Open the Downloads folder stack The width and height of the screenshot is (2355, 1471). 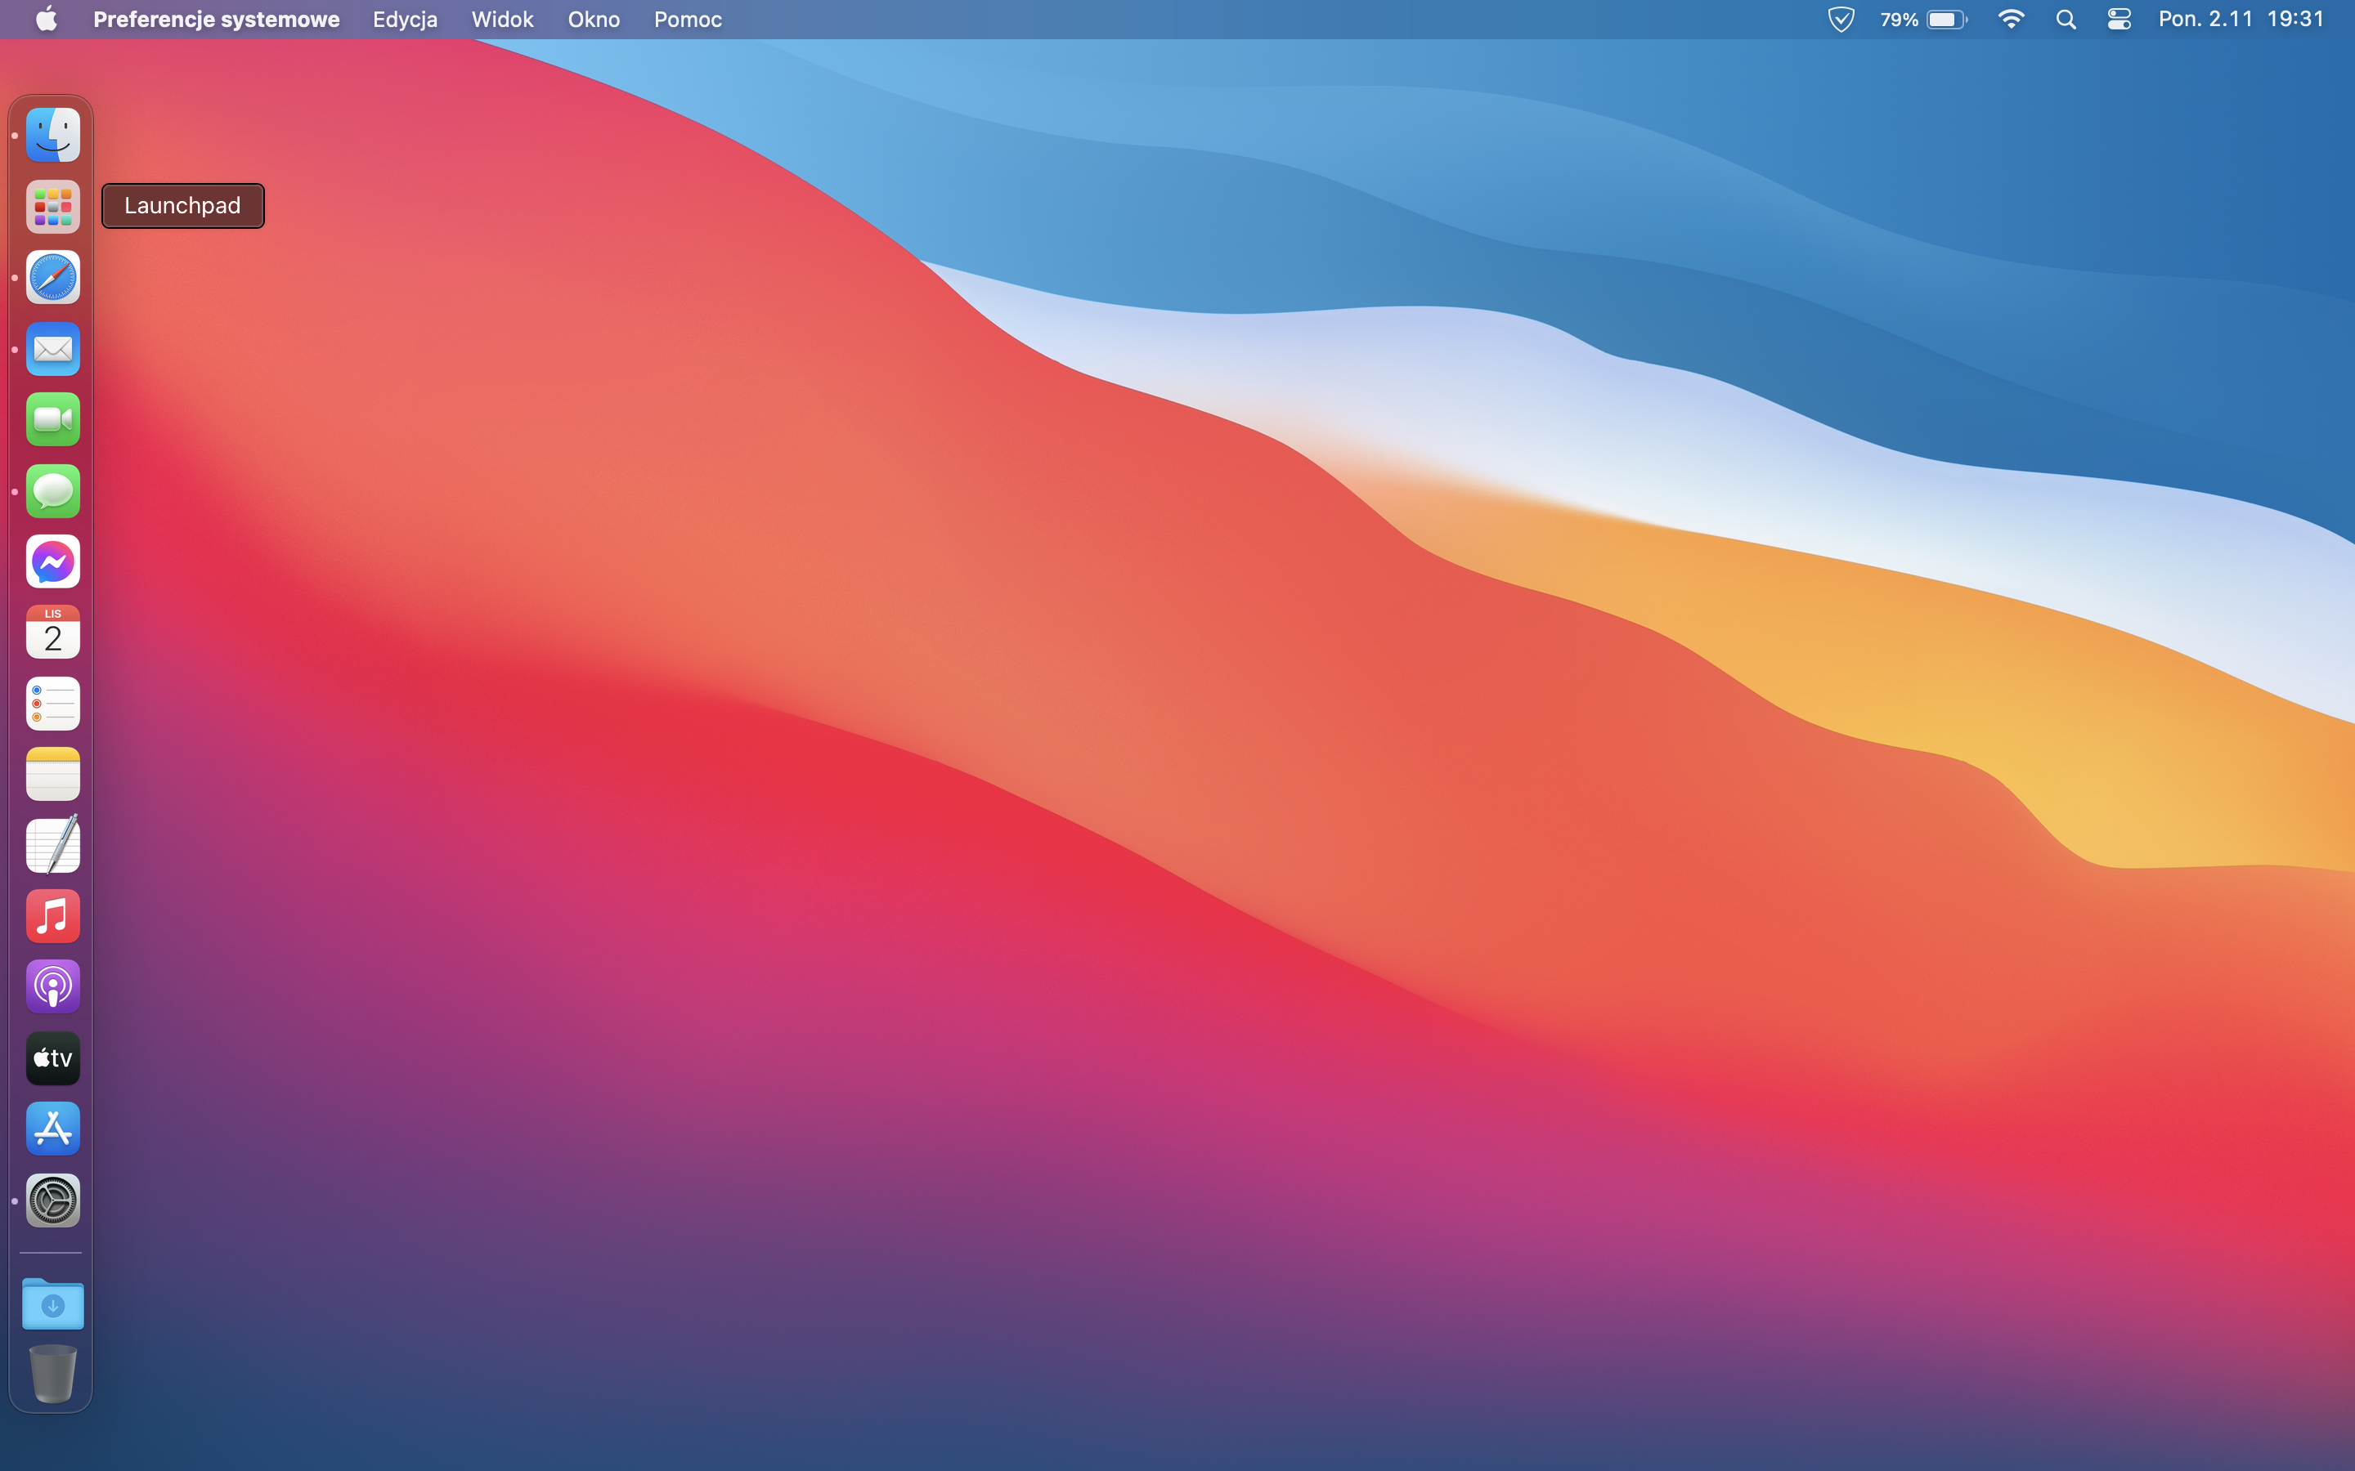[52, 1303]
